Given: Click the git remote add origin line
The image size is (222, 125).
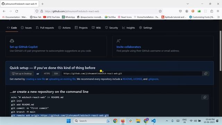Looking at the screenshot, I should [60, 116].
